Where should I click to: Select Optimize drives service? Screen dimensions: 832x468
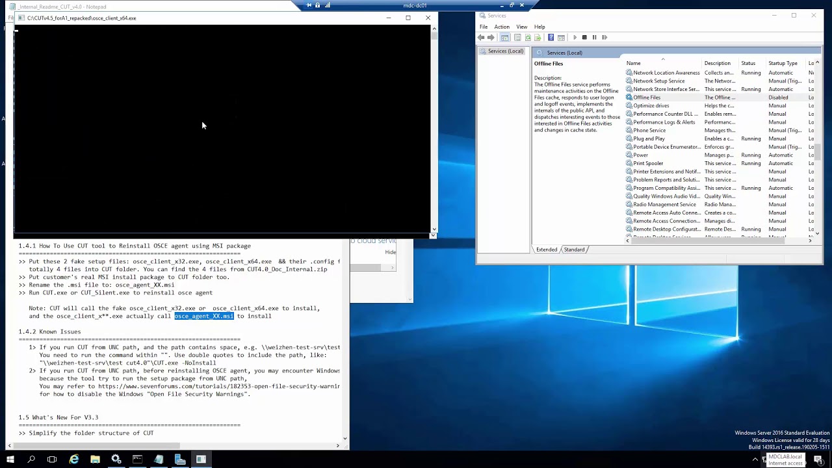coord(720,106)
